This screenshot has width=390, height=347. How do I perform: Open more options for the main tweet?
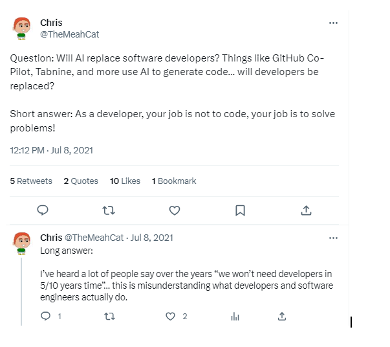click(x=333, y=23)
